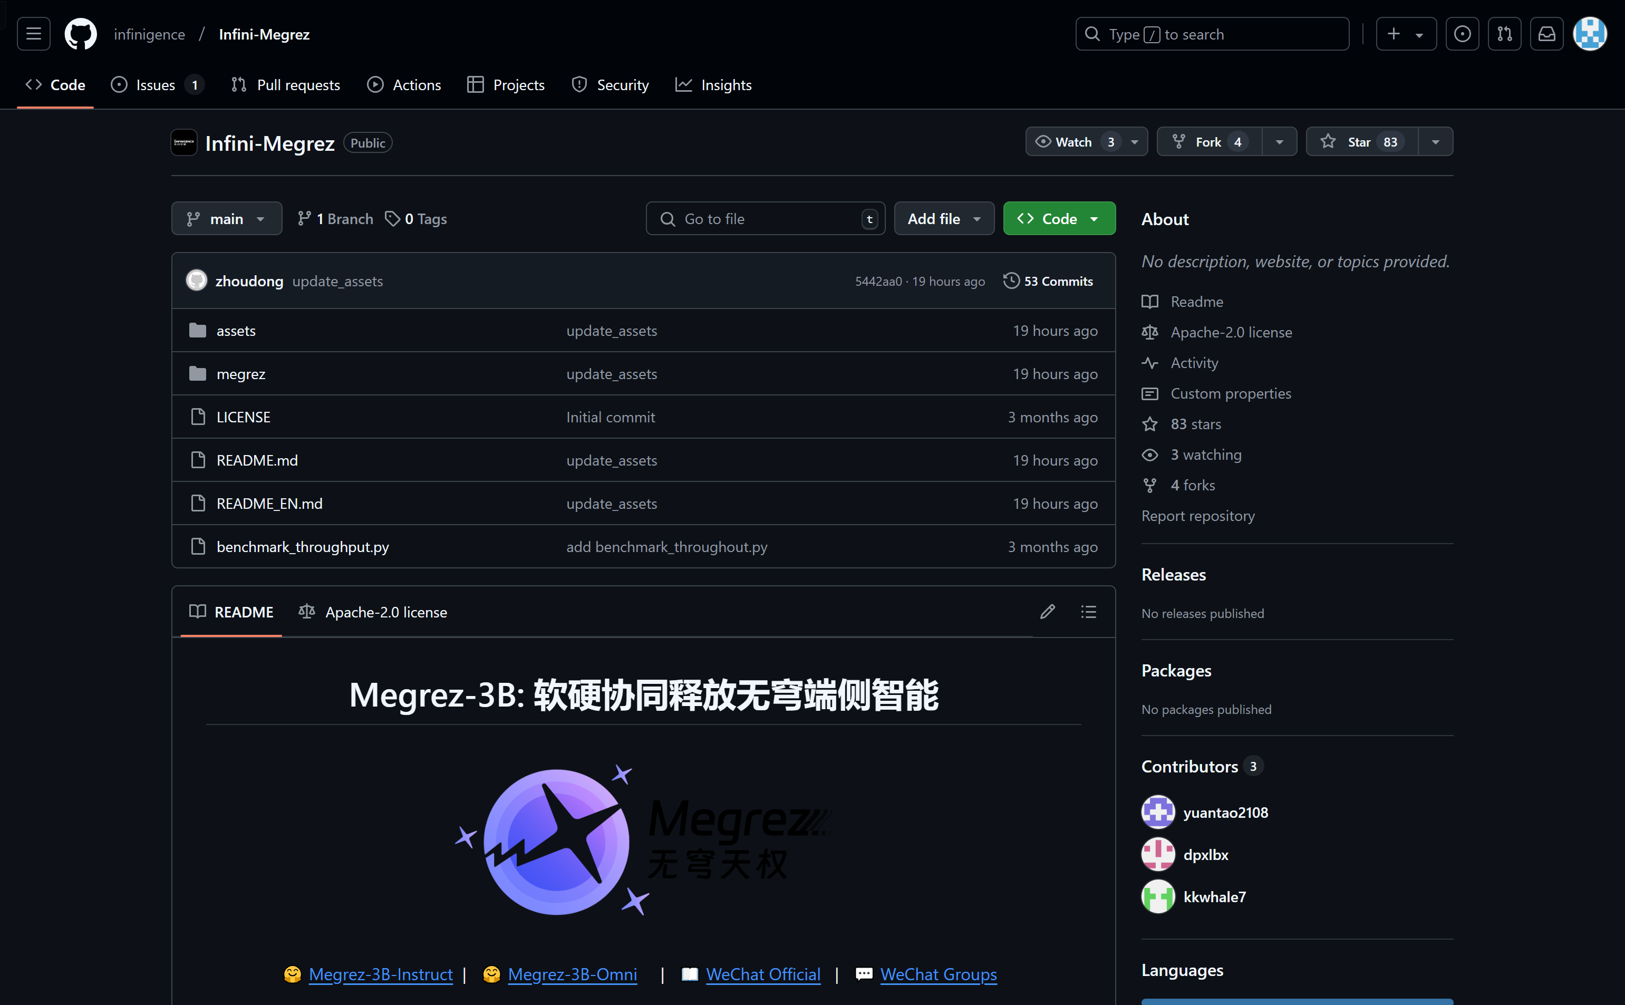This screenshot has height=1005, width=1625.
Task: Open the 83 stars link in About
Action: point(1181,424)
